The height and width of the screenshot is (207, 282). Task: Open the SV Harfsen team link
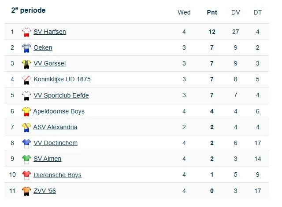pos(50,32)
